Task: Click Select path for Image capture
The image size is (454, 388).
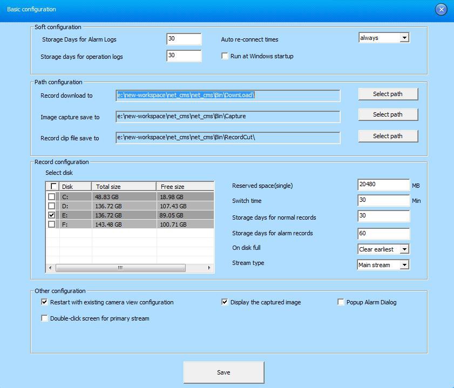Action: (x=388, y=114)
